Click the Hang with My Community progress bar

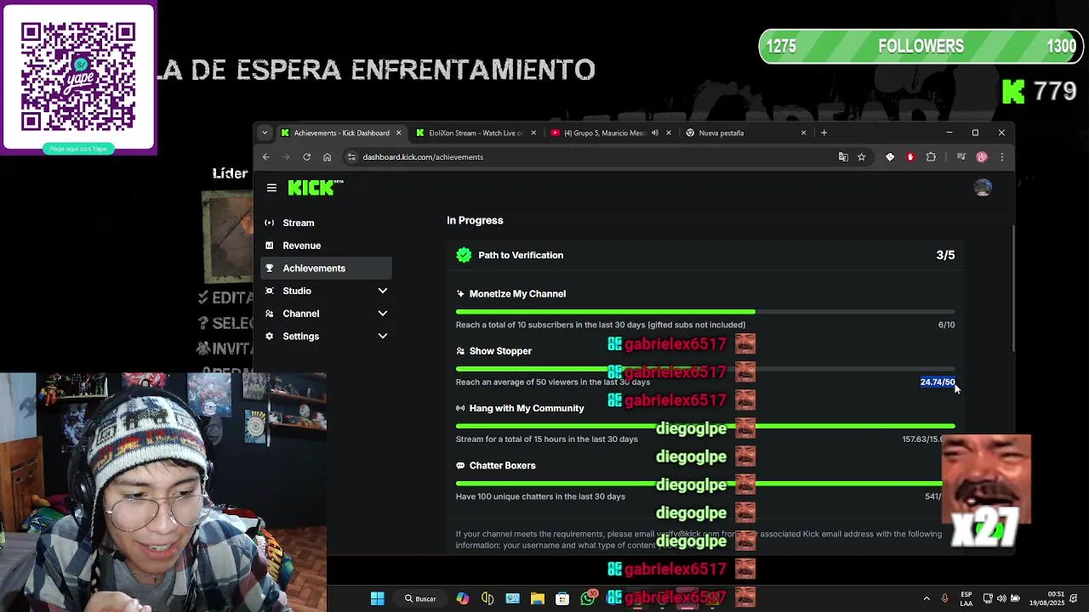pyautogui.click(x=705, y=426)
